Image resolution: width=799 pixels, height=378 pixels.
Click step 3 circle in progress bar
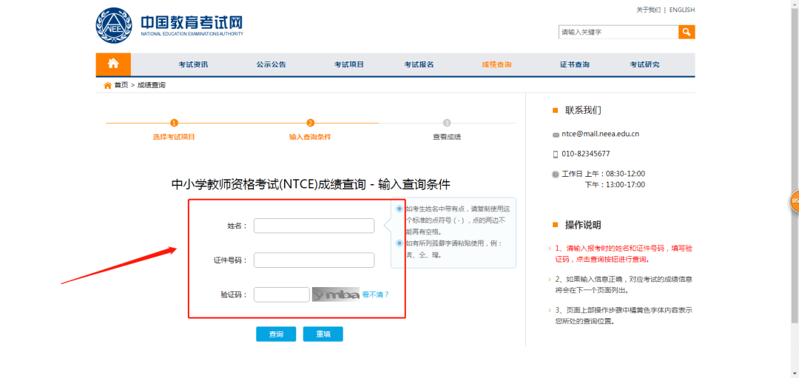(447, 123)
